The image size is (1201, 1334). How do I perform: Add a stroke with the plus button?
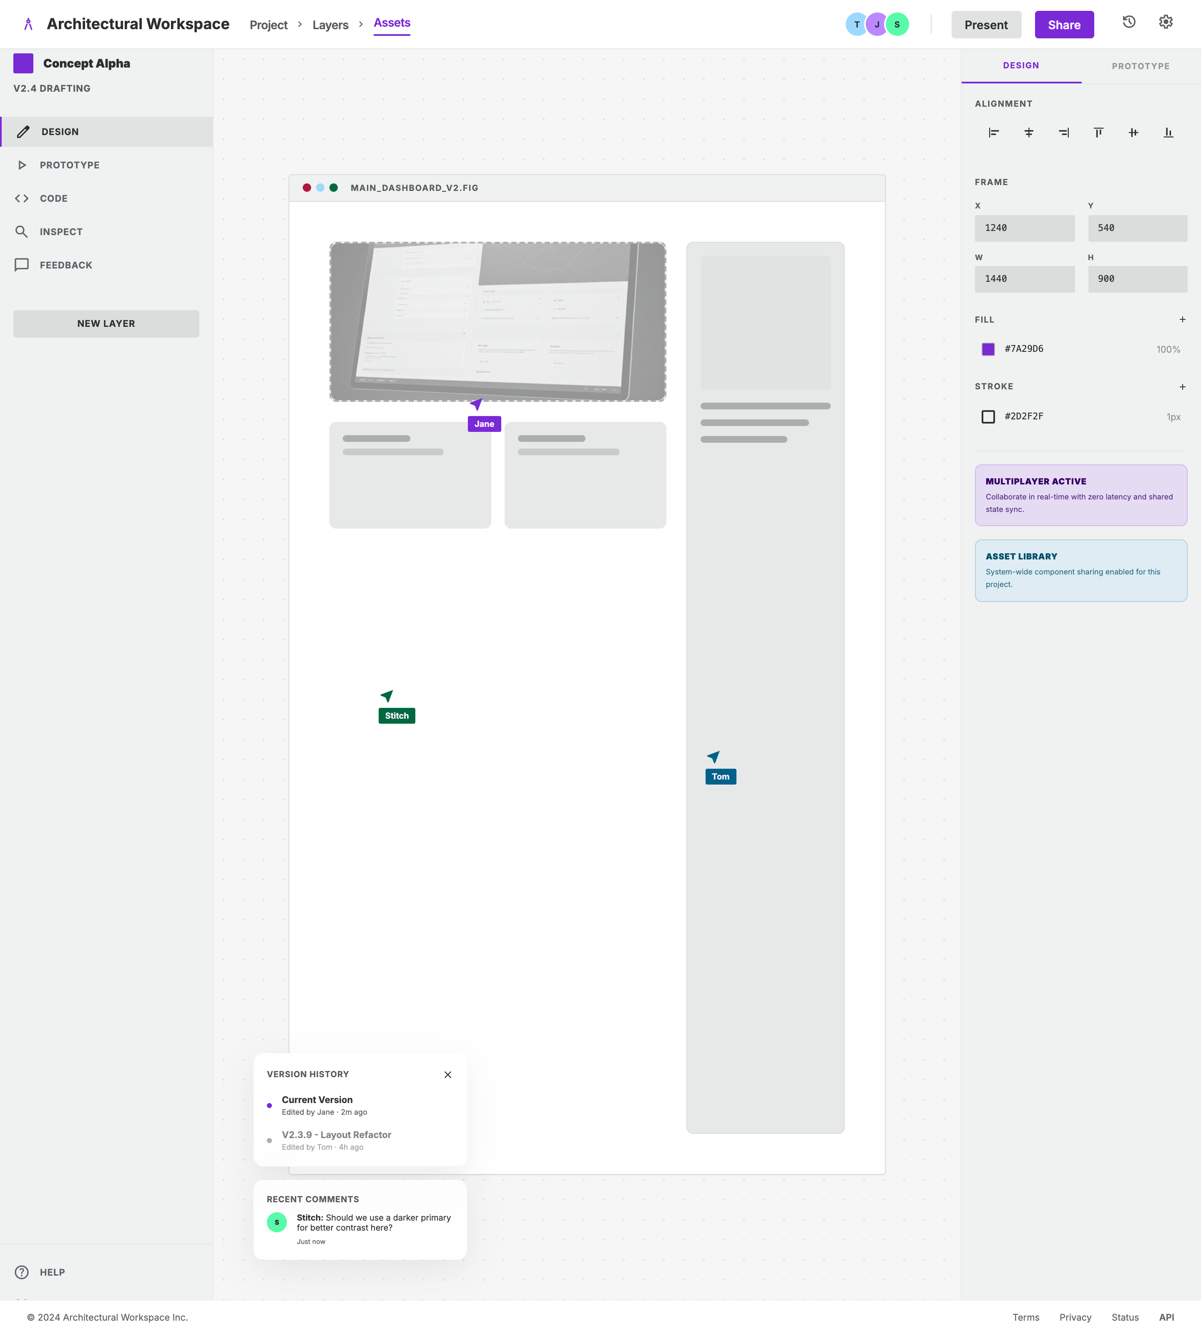[x=1182, y=386]
